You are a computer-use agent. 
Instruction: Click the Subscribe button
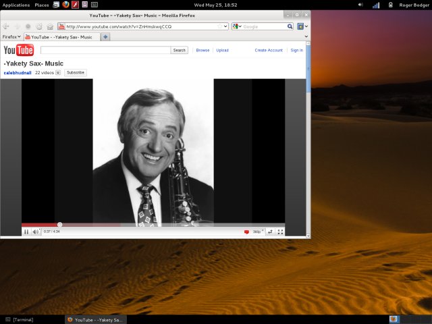tap(76, 72)
